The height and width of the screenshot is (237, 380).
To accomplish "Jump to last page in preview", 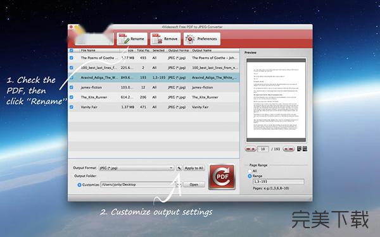I will tap(291, 149).
